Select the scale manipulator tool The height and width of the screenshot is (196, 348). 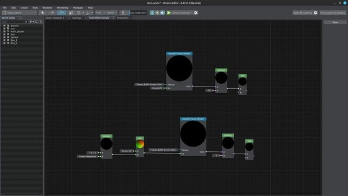tap(71, 13)
